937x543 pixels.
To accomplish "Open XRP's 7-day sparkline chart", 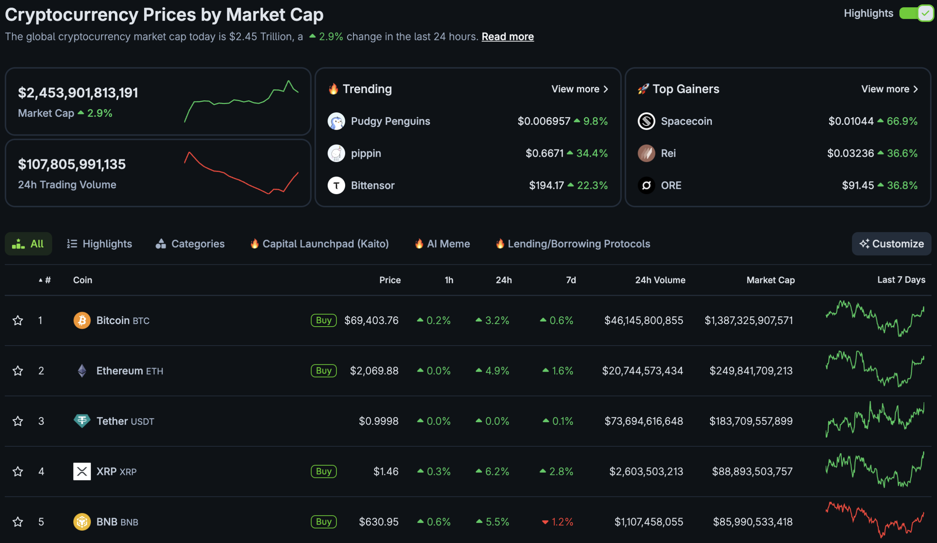I will tap(875, 470).
